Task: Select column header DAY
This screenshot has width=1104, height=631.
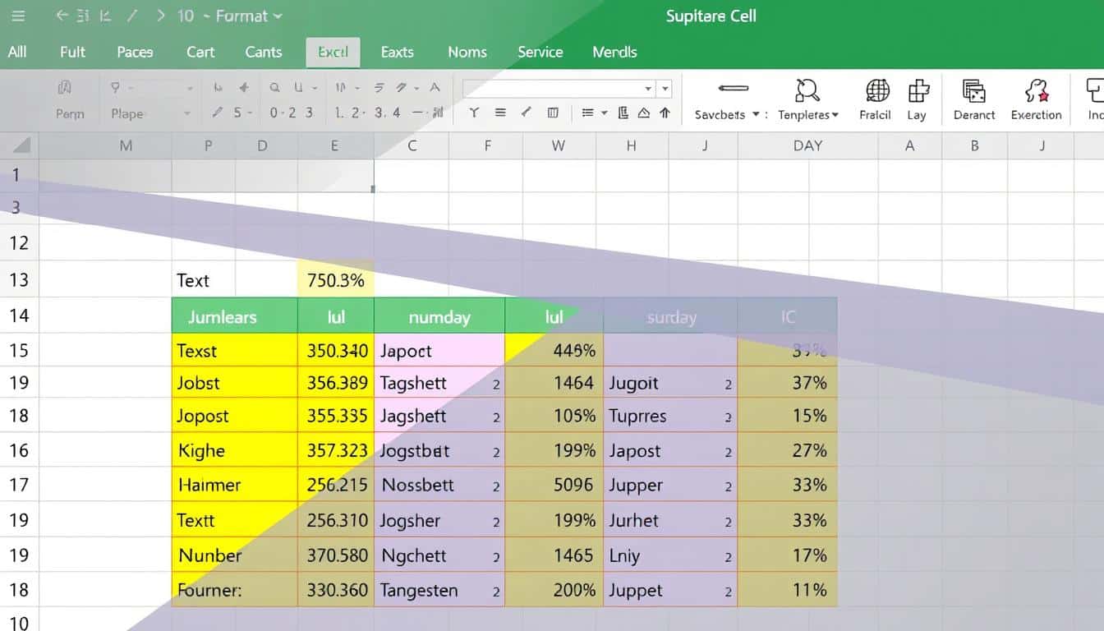Action: pyautogui.click(x=807, y=146)
